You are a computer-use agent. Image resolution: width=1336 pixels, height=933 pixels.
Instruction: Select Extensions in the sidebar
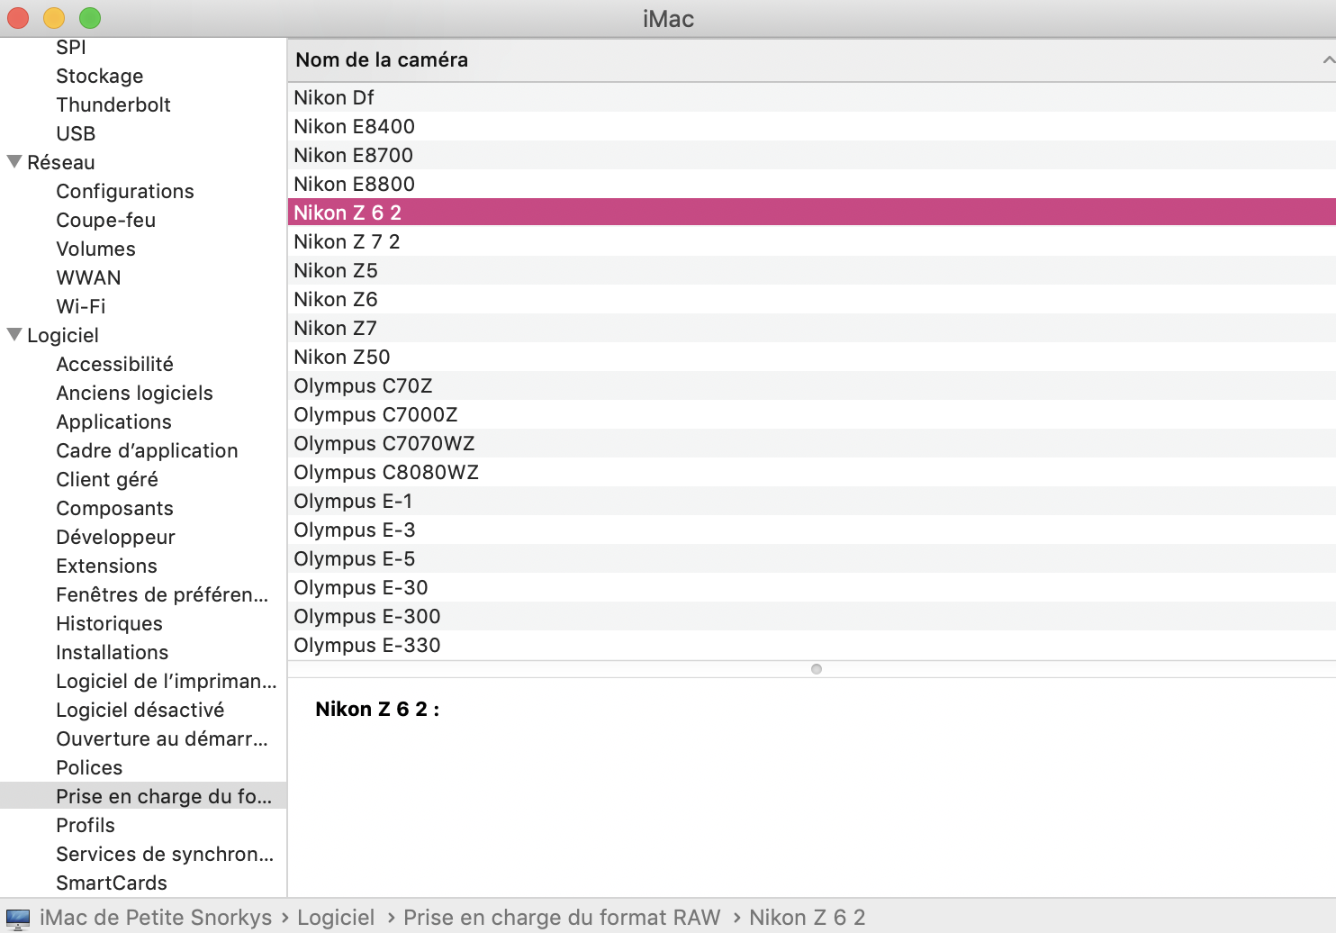107,566
